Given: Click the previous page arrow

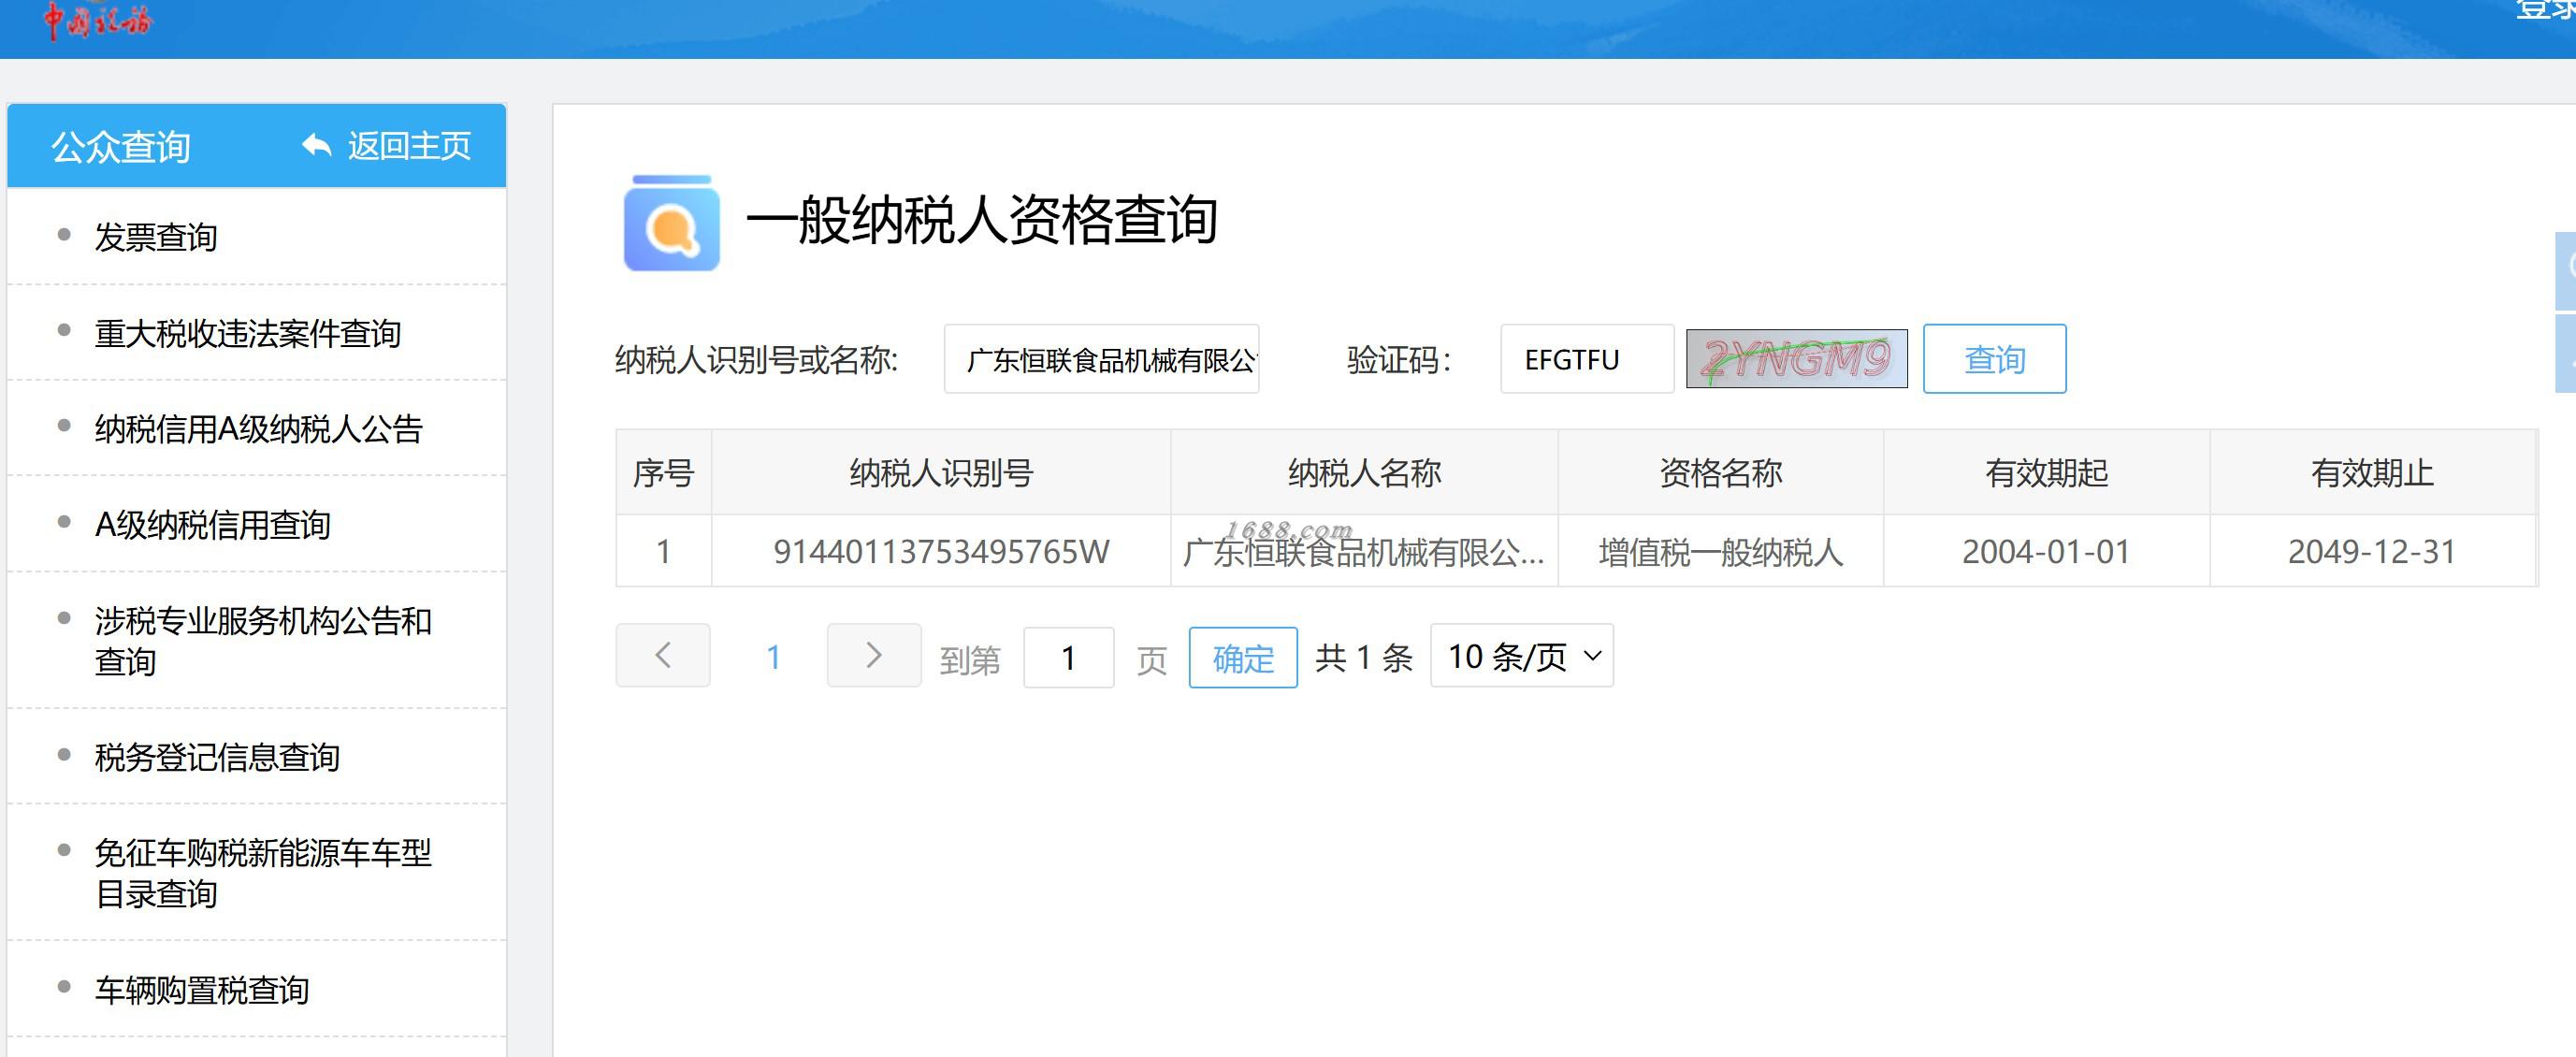Looking at the screenshot, I should (x=663, y=656).
